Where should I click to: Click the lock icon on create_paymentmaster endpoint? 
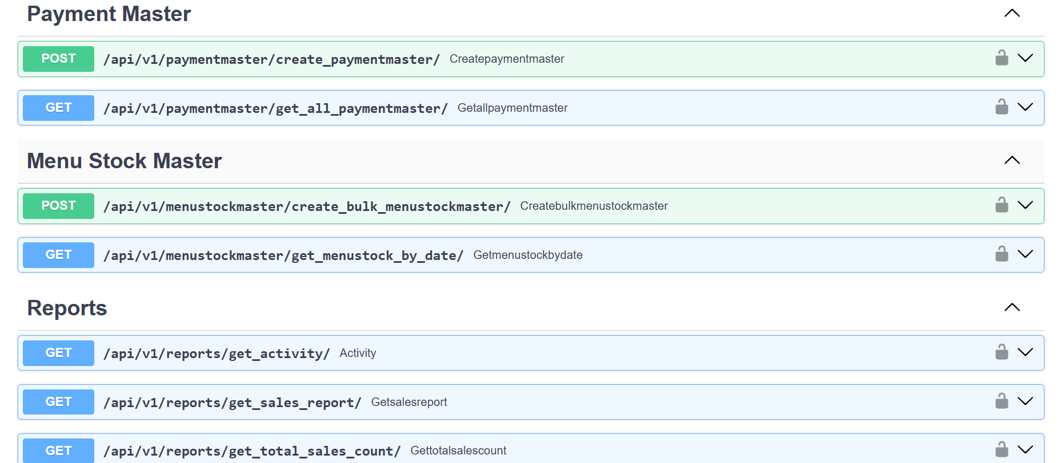point(1001,58)
